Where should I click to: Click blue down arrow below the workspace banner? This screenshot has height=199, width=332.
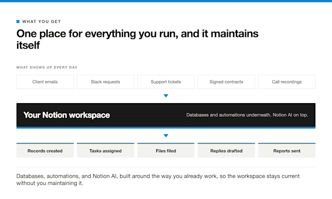tap(166, 136)
